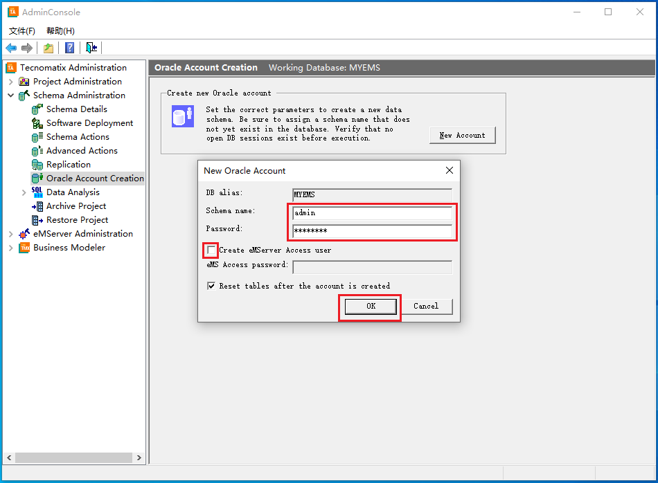Click the Archive Project icon
This screenshot has height=483, width=658.
click(37, 206)
